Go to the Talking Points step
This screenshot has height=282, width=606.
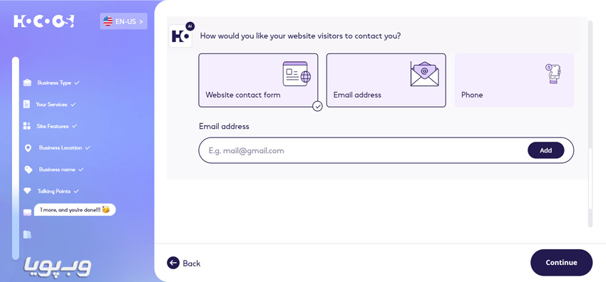coord(54,191)
